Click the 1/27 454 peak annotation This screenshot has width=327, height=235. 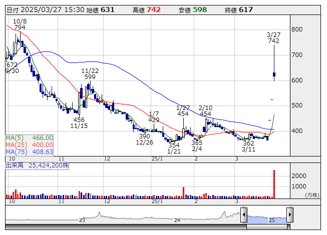click(183, 110)
